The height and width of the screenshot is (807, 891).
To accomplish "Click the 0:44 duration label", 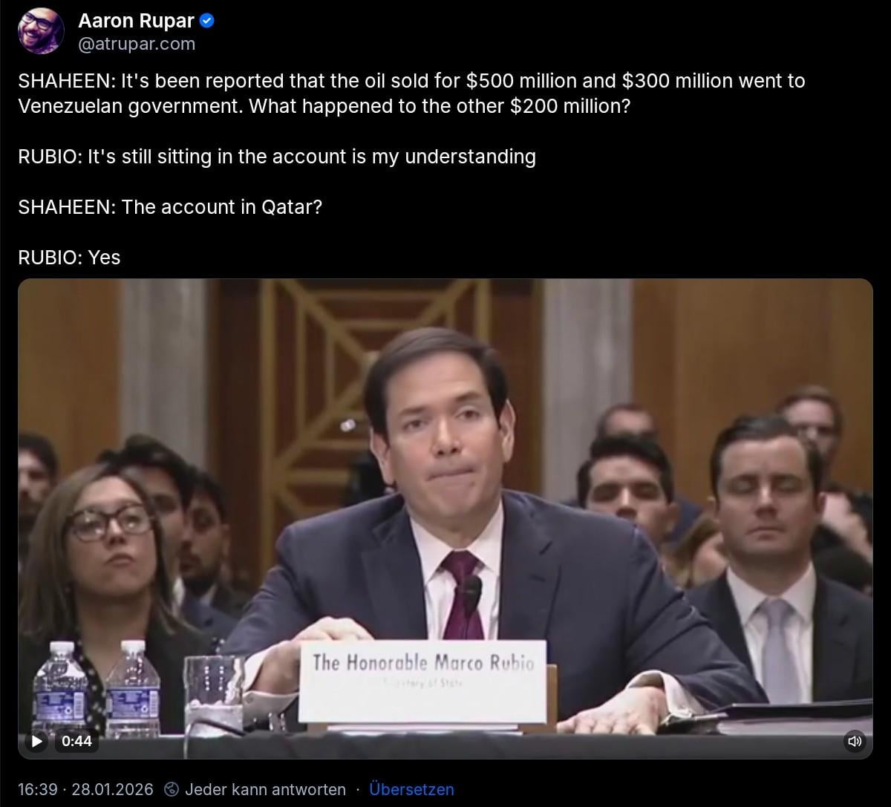I will tap(76, 740).
